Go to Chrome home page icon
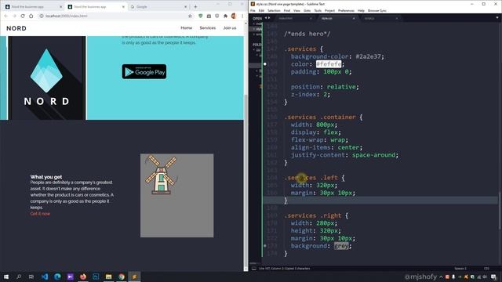Viewport: 502px width, 282px height. click(x=31, y=16)
